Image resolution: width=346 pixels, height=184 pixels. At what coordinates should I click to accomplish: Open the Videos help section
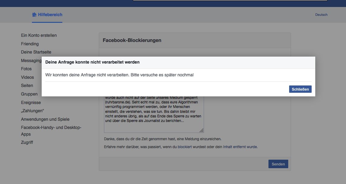pos(27,77)
